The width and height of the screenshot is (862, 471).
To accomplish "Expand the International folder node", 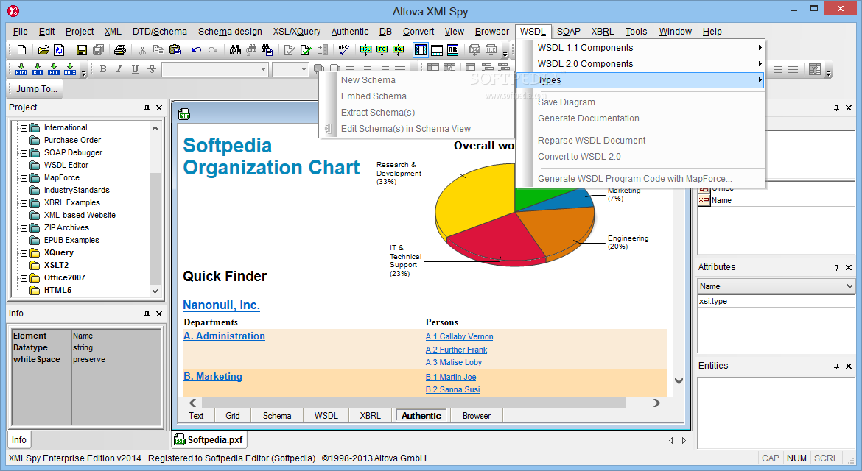I will [x=24, y=128].
